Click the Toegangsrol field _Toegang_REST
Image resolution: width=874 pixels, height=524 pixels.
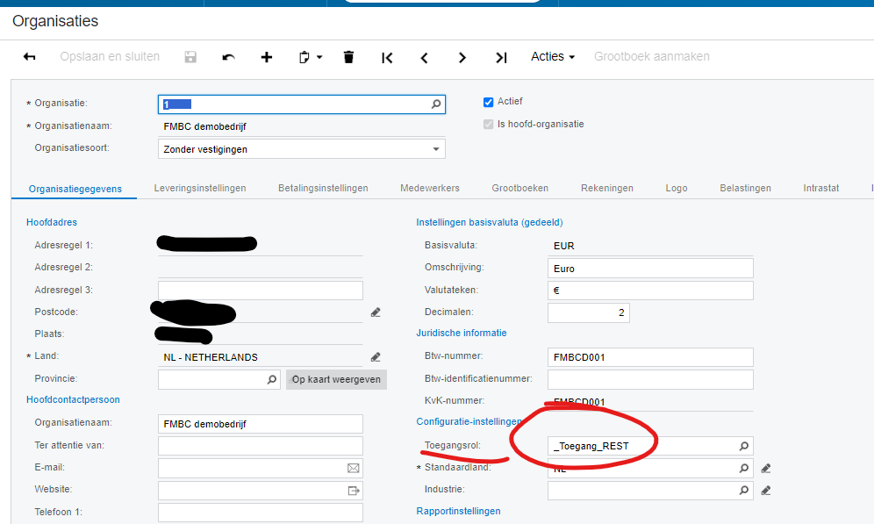(650, 446)
